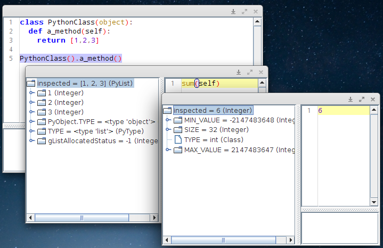
Task: Expand the MAX_VALUE tree node
Action: [x=168, y=150]
